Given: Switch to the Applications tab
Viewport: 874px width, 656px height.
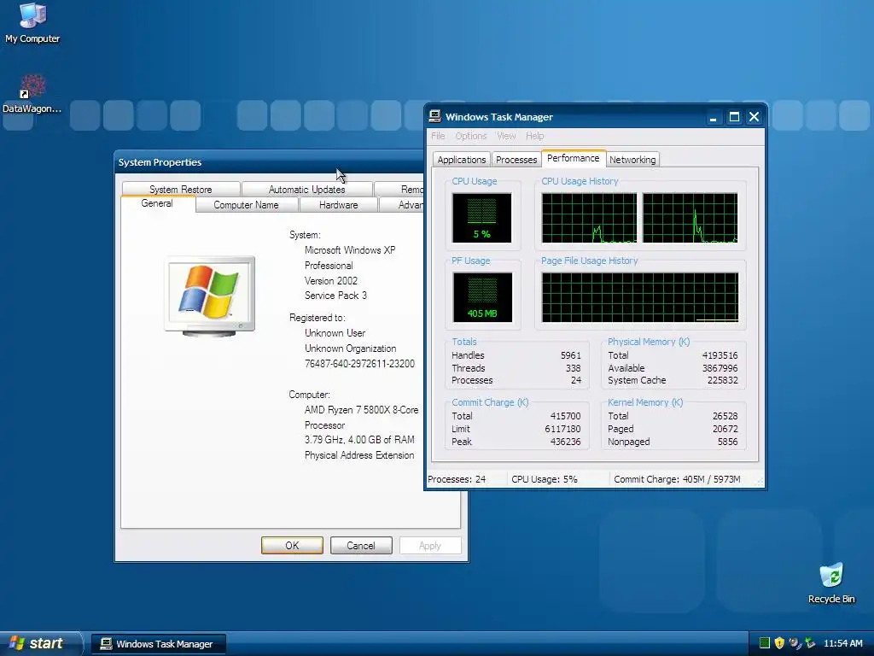Looking at the screenshot, I should pos(462,160).
